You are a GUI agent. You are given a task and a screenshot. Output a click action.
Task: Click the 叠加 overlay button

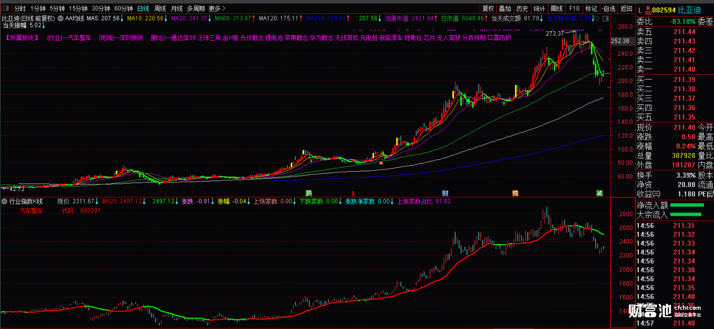505,8
